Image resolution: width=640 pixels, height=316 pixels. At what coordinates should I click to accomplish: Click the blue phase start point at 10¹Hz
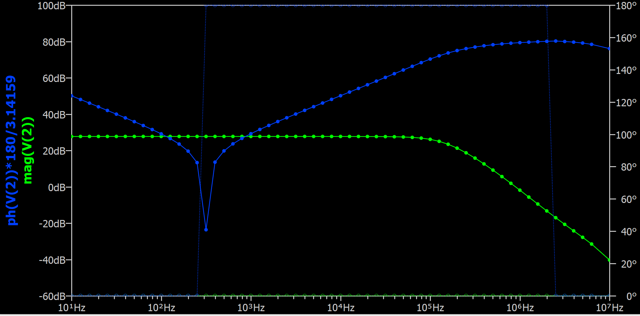72,96
